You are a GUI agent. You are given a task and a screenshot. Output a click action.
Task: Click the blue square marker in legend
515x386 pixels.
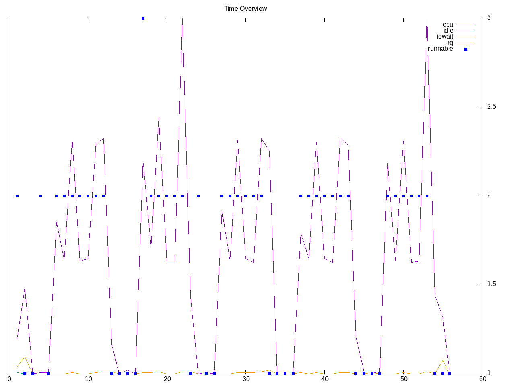466,49
